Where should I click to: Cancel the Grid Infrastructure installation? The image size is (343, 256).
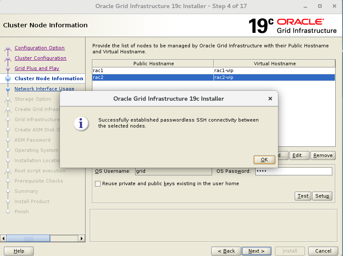tap(323, 251)
